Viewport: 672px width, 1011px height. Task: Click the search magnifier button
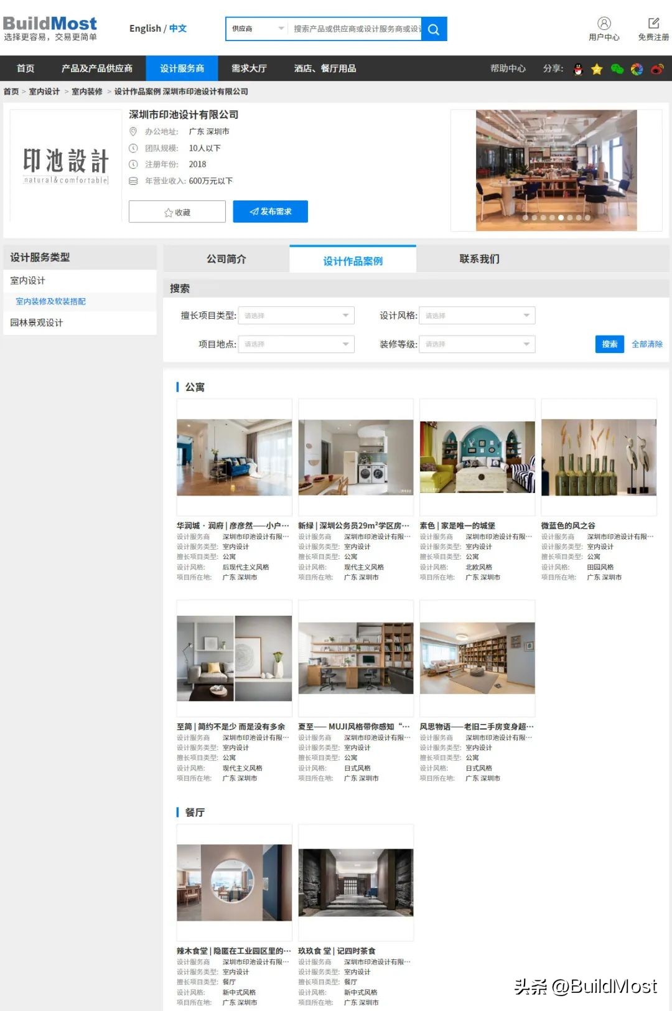point(434,29)
